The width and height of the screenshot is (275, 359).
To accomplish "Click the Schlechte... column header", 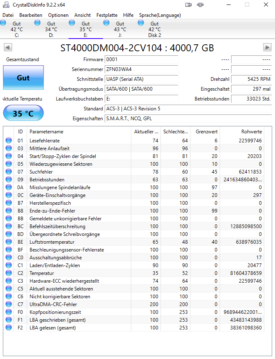I will (175, 132).
